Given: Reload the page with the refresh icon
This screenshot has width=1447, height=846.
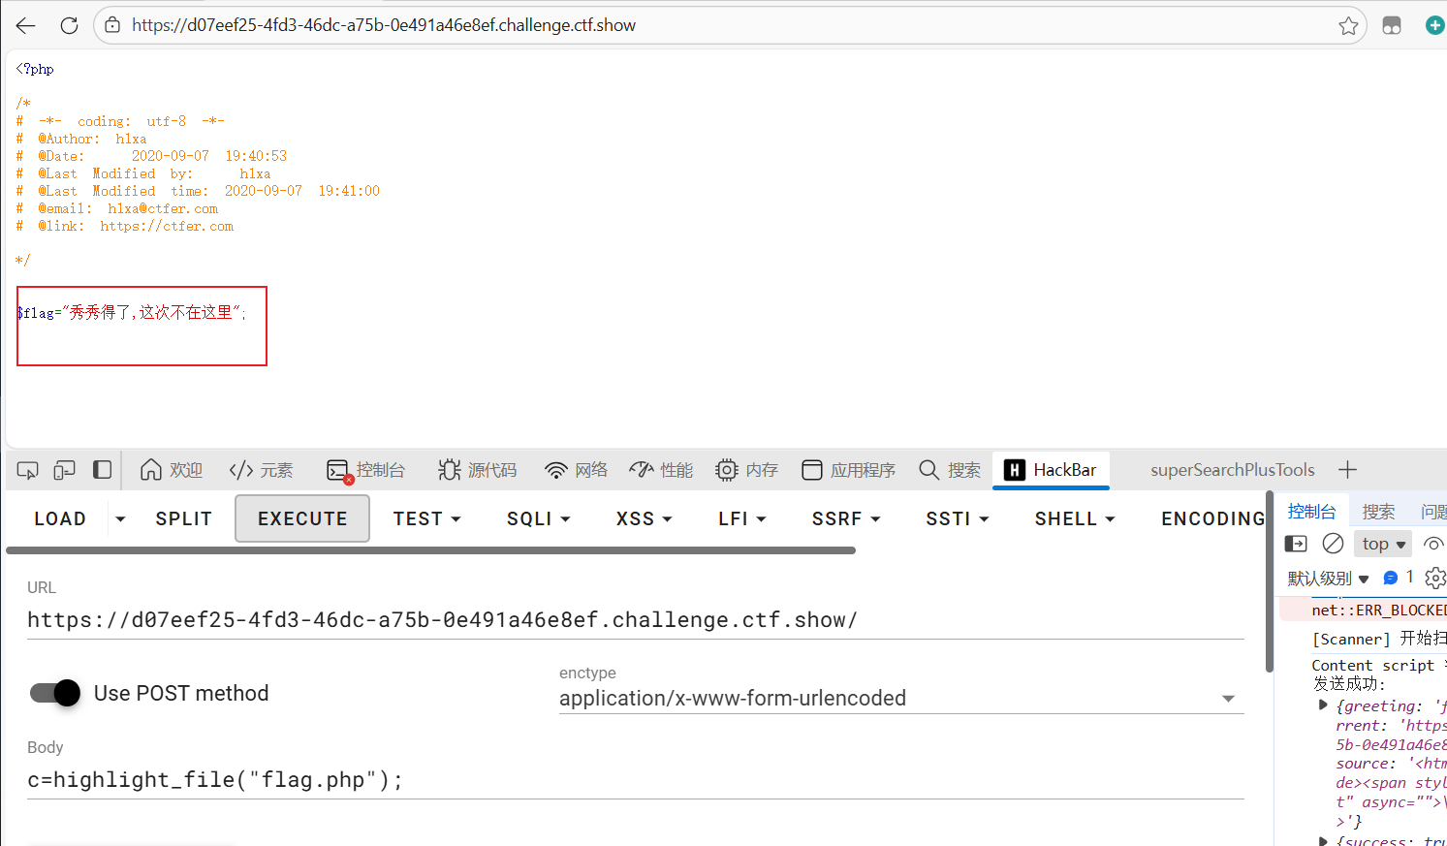Looking at the screenshot, I should pos(69,25).
